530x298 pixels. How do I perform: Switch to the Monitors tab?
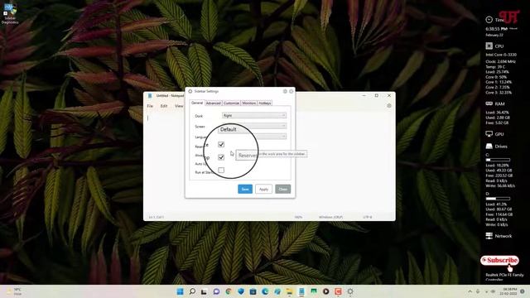click(248, 103)
